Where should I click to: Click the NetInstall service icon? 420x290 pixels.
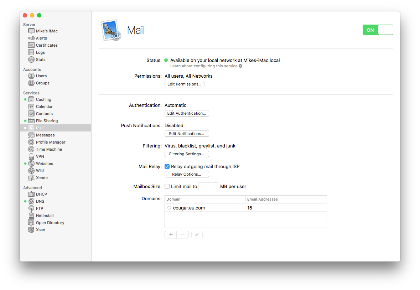coord(31,216)
